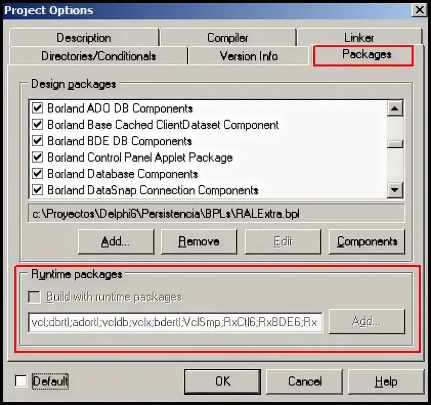Select Borland Base Cached ClientDataset Component text
The height and width of the screenshot is (405, 431).
(x=163, y=125)
